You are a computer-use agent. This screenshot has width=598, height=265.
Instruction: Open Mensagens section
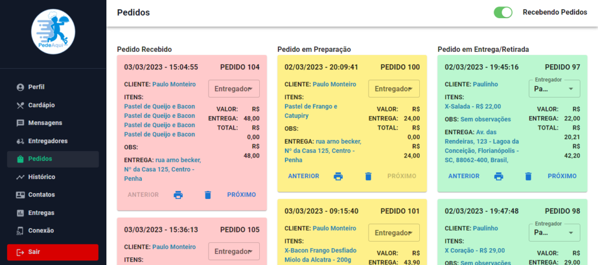tap(53, 123)
